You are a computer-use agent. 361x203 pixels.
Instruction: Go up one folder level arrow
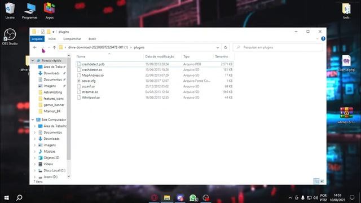click(x=54, y=47)
